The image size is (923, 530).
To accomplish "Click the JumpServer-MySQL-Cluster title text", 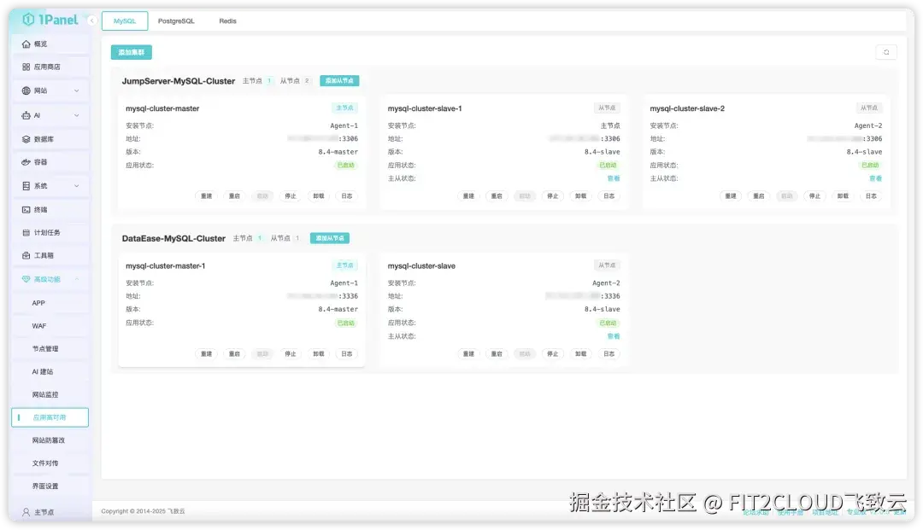I will pos(179,81).
